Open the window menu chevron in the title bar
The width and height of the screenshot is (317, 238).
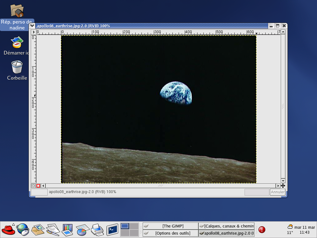[32, 26]
